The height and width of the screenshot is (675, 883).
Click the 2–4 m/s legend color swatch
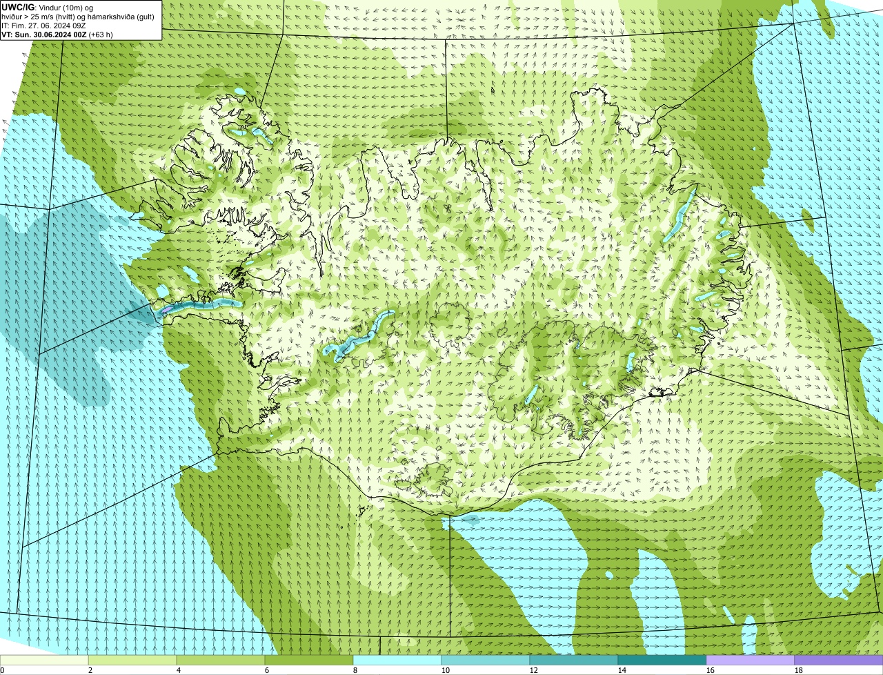pyautogui.click(x=132, y=660)
